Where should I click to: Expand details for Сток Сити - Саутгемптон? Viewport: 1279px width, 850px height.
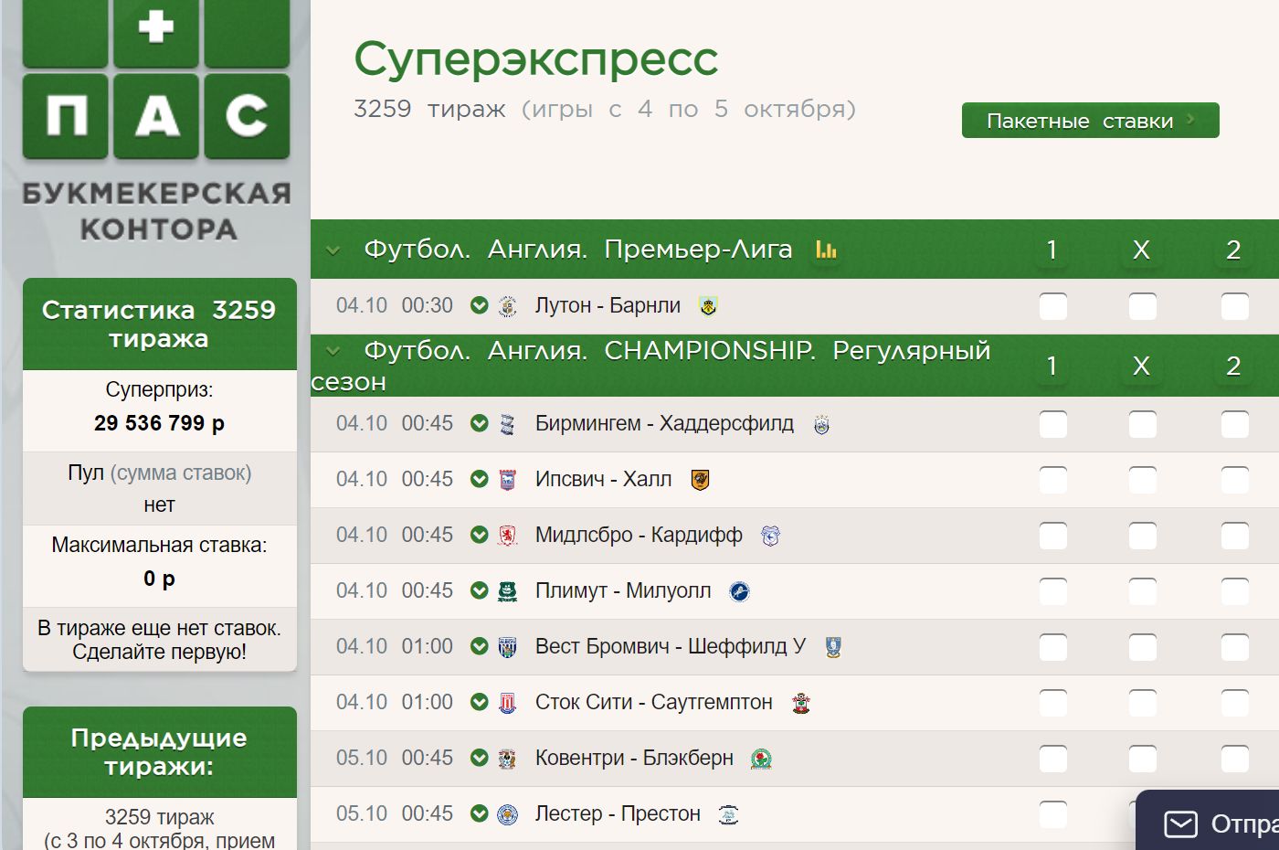click(479, 702)
